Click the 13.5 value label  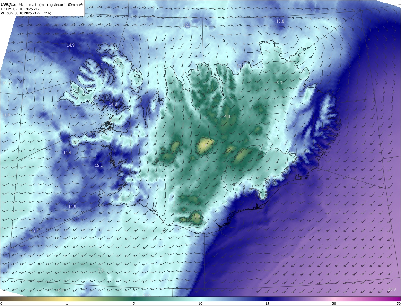click(34, 231)
